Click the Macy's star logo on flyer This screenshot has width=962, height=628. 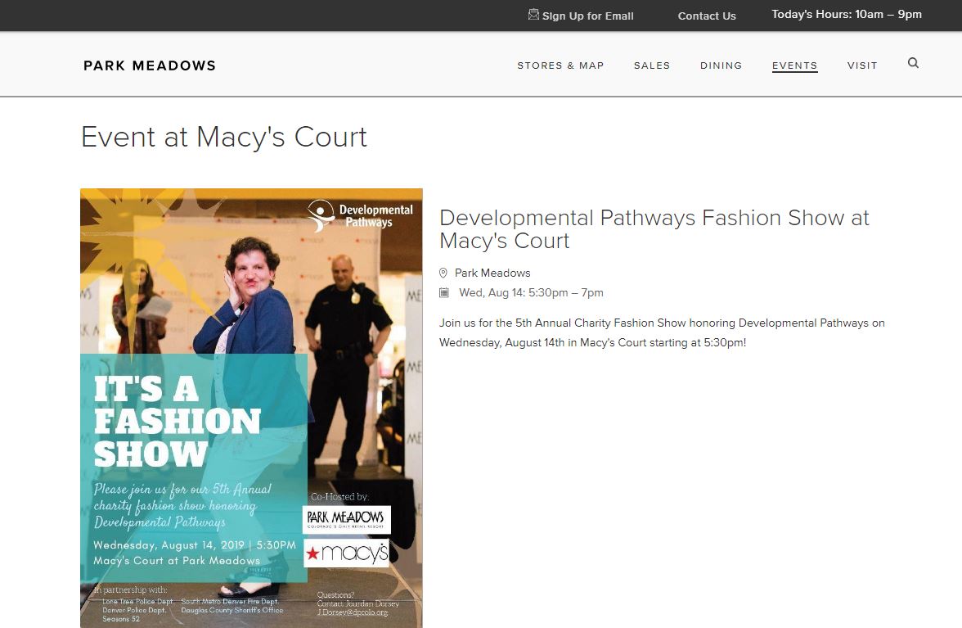point(346,553)
